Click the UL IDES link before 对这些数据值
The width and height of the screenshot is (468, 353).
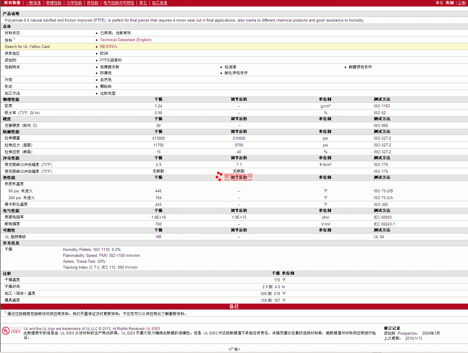(210, 333)
